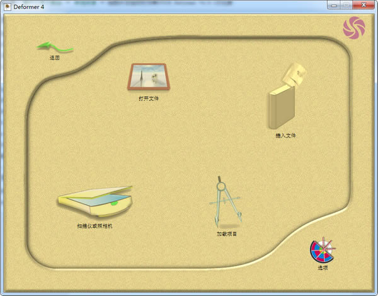
Task: Close the Deformer 4 window
Action: click(364, 5)
